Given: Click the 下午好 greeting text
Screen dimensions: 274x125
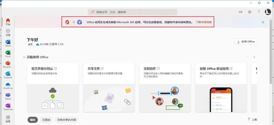Looking at the screenshot, I should [32, 40].
